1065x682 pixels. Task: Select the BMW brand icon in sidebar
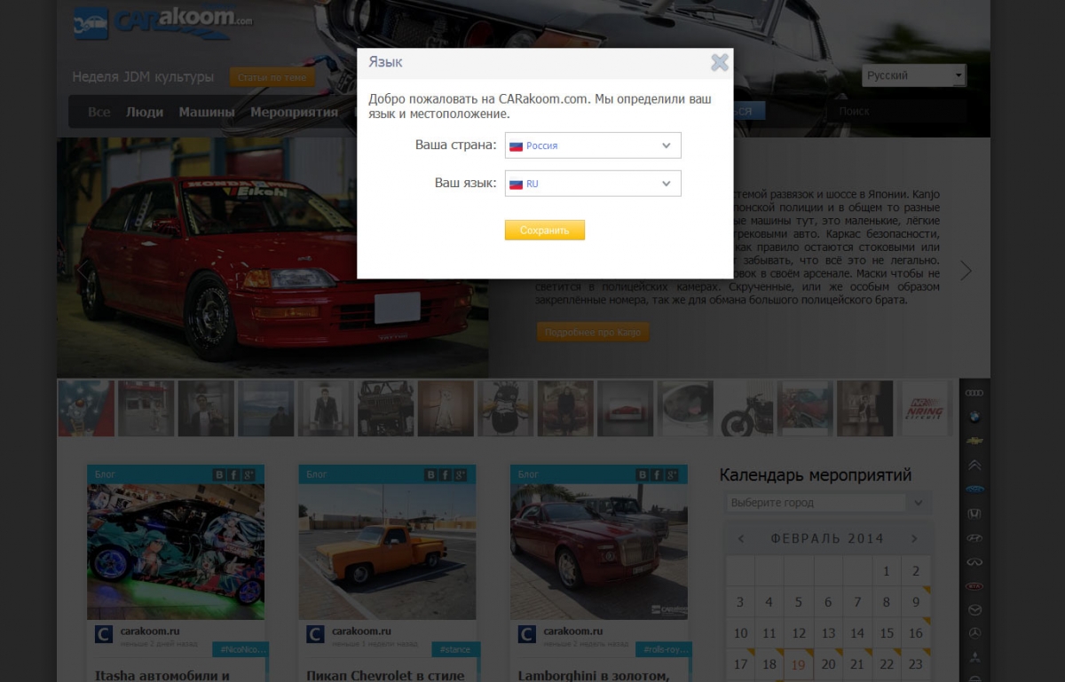[x=974, y=417]
